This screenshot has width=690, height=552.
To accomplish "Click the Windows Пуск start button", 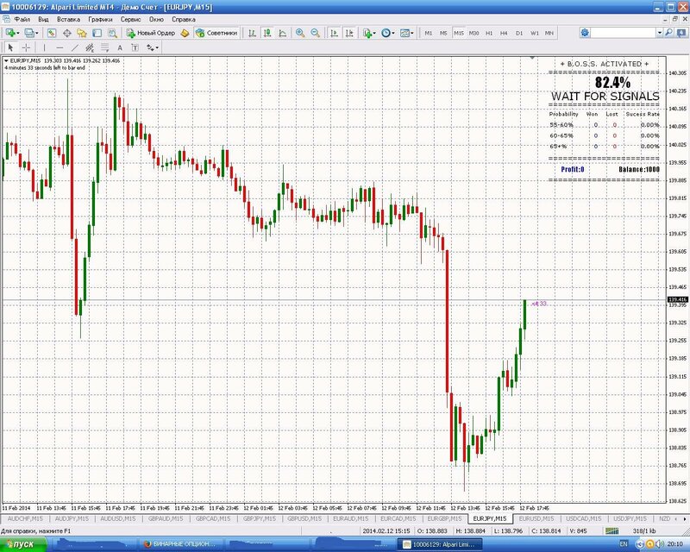I will 22,545.
